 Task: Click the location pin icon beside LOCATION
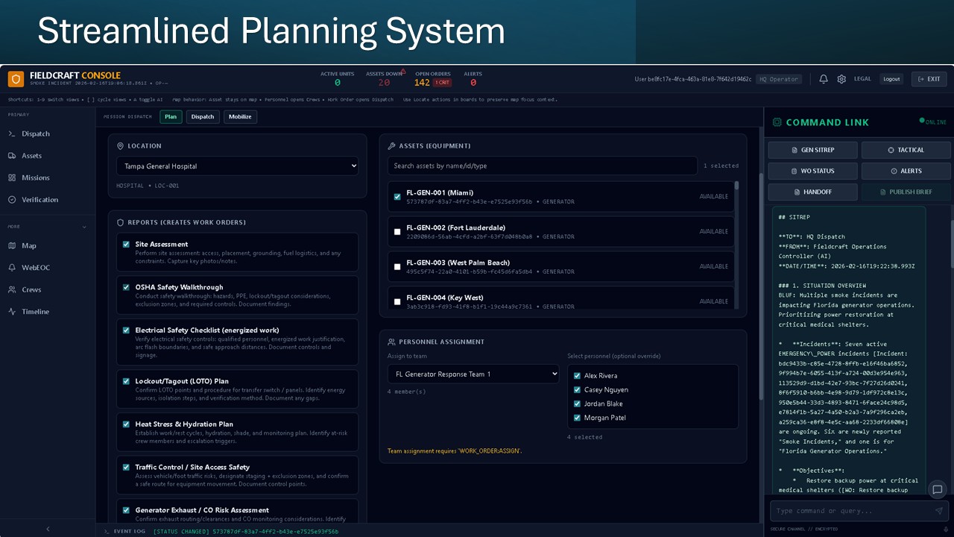pyautogui.click(x=121, y=146)
